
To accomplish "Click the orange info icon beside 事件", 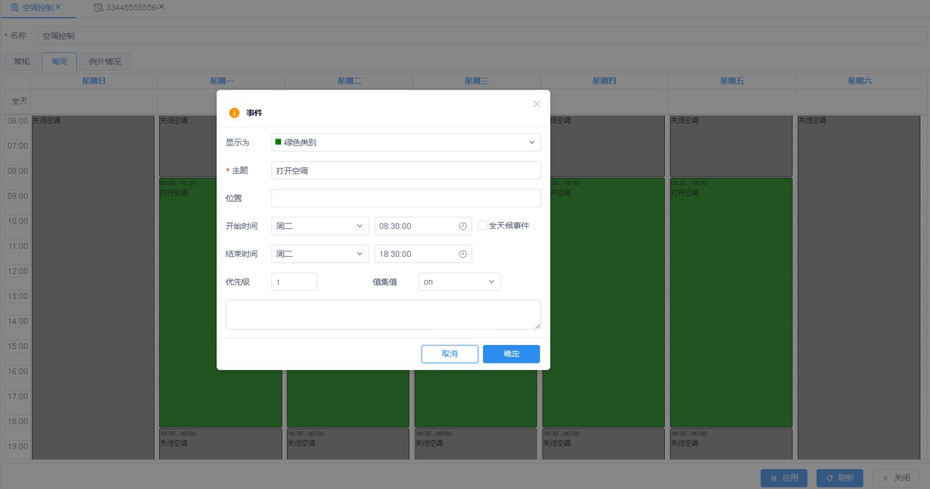I will pyautogui.click(x=234, y=113).
